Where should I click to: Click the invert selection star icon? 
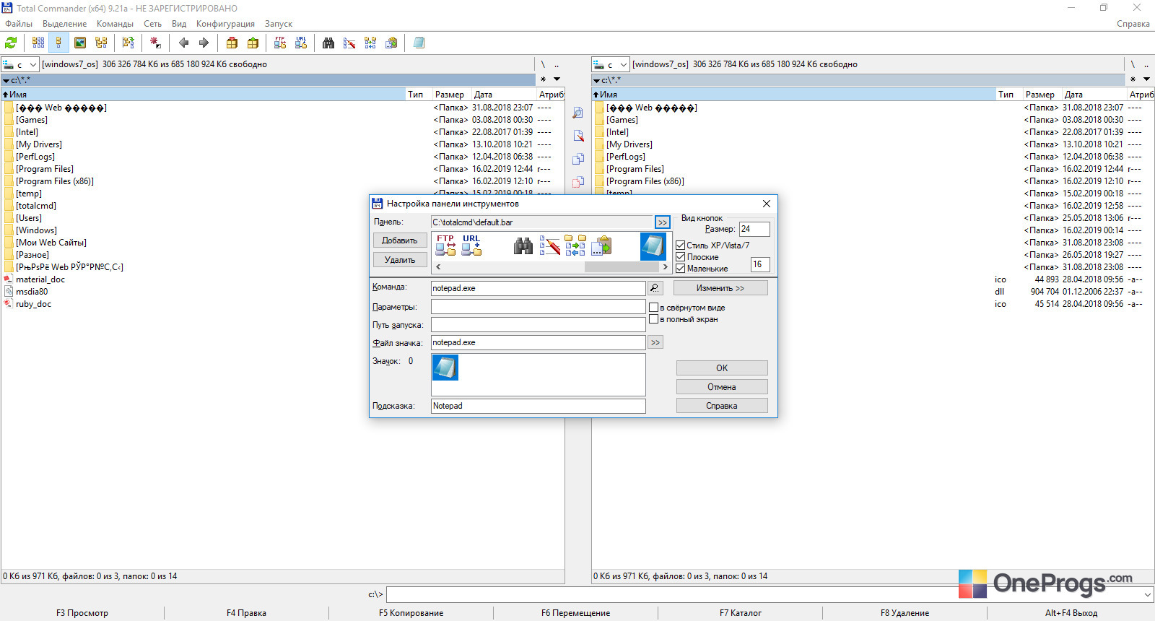pos(155,43)
